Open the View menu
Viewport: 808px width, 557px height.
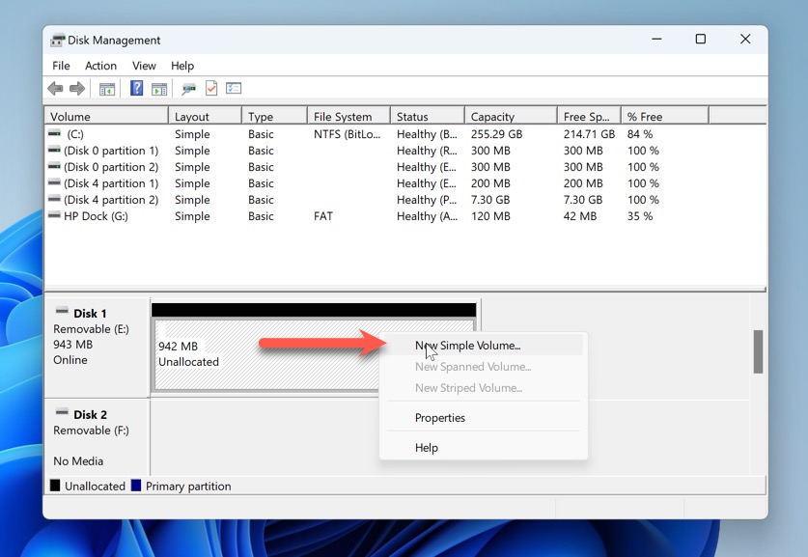point(144,66)
